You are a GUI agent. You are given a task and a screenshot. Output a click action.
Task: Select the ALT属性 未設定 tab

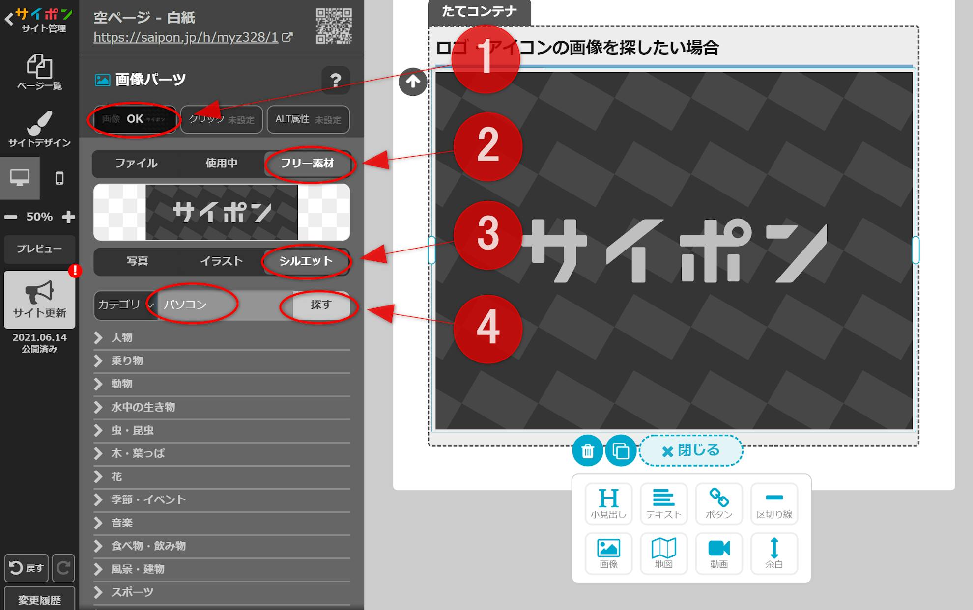pyautogui.click(x=308, y=119)
